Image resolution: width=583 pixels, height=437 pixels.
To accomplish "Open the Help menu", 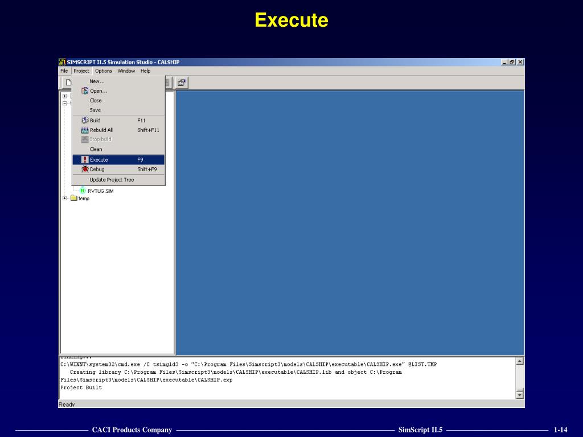I will point(145,71).
